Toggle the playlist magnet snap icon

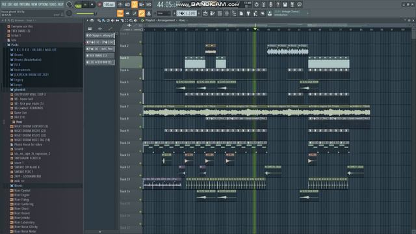92,20
